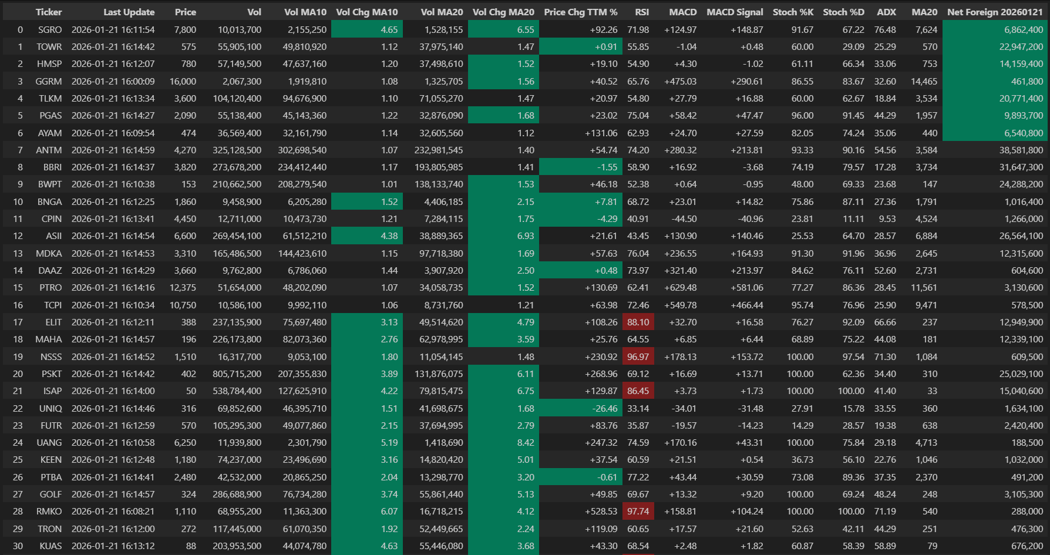Click the MACD Signal column header
This screenshot has width=1050, height=555.
pyautogui.click(x=735, y=12)
